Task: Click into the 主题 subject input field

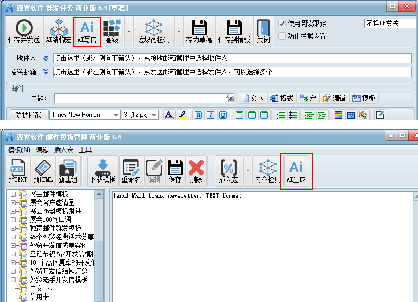Action: pos(140,98)
